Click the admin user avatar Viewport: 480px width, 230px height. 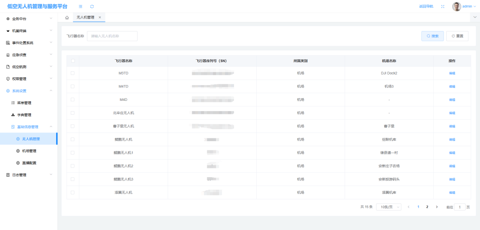[x=456, y=6]
